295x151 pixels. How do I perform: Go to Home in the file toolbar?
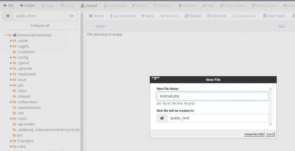(96, 16)
